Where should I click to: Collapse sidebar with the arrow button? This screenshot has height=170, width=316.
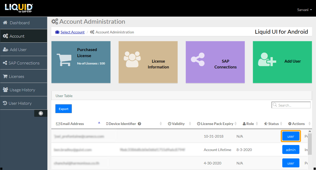tap(41, 113)
